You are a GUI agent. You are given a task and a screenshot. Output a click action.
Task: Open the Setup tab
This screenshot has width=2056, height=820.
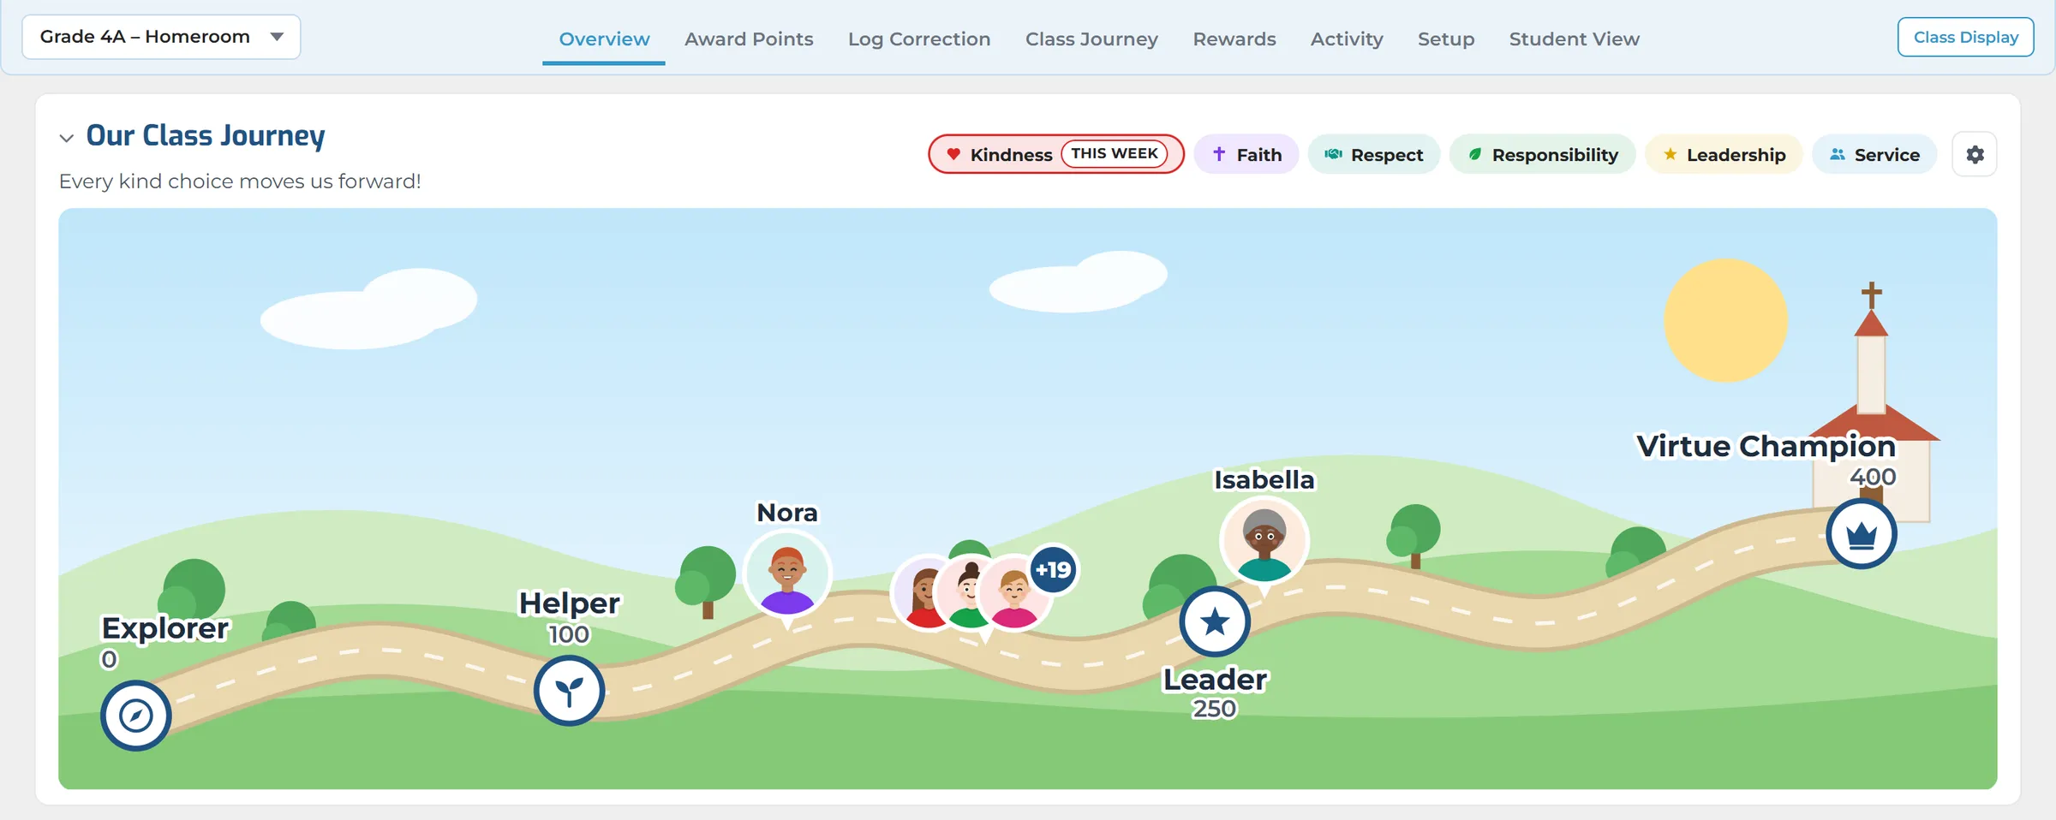[1446, 39]
